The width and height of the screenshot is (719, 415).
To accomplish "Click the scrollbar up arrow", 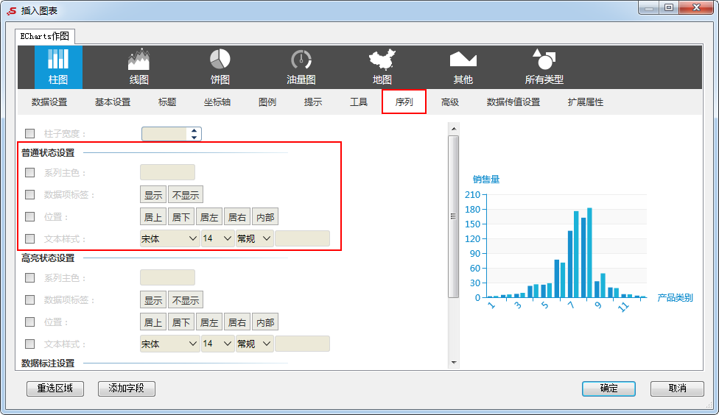I will (454, 129).
